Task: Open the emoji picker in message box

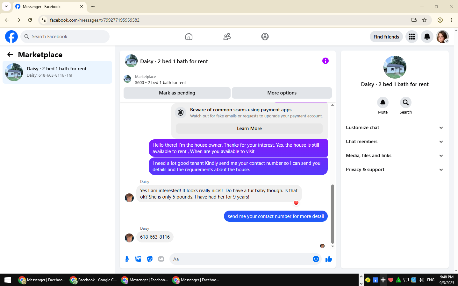Action: [x=316, y=259]
